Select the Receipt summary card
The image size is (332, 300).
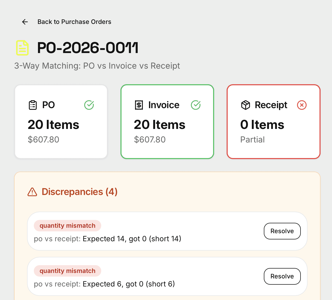[x=273, y=121]
